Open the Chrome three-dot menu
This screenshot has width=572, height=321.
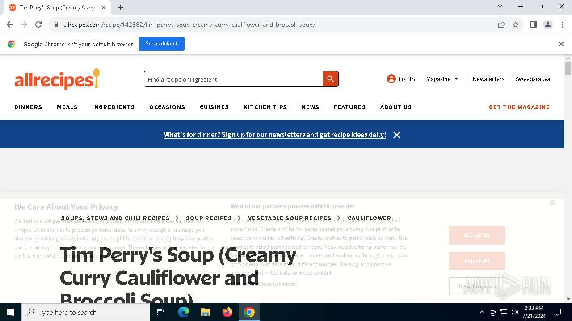[x=562, y=25]
